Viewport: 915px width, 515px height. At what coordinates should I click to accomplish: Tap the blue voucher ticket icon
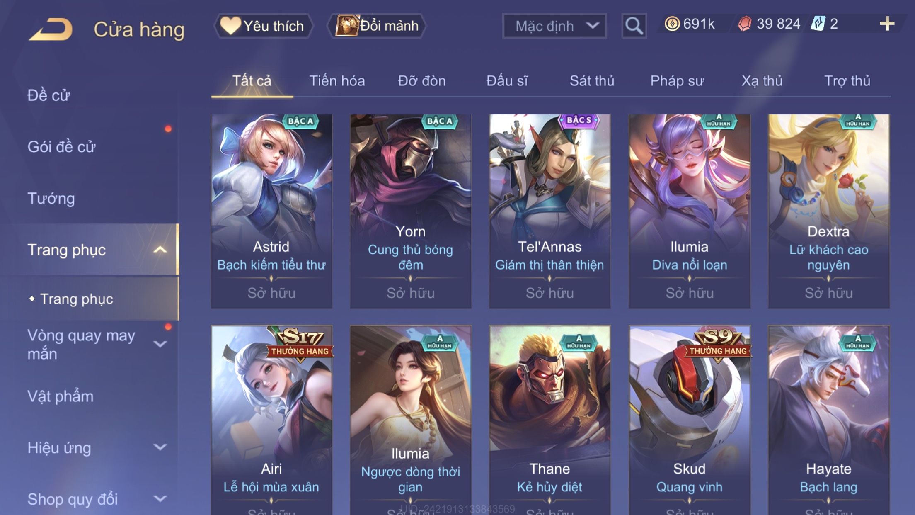click(818, 24)
